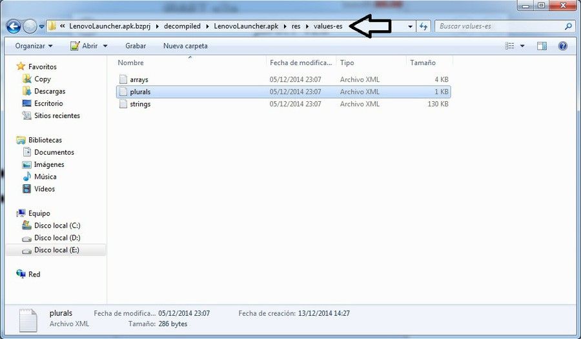Click the 130 KB size cell
Image resolution: width=581 pixels, height=339 pixels.
point(438,104)
